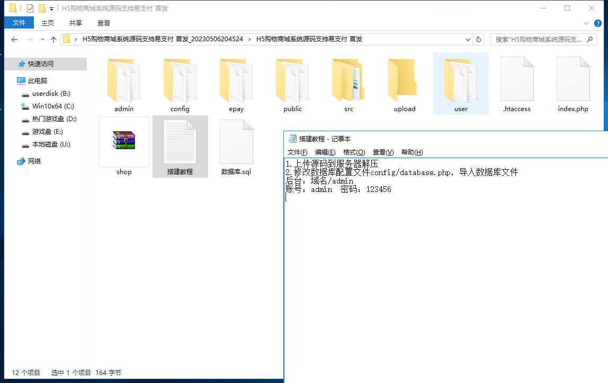Navigate back with the back arrow
The width and height of the screenshot is (608, 383).
point(14,39)
